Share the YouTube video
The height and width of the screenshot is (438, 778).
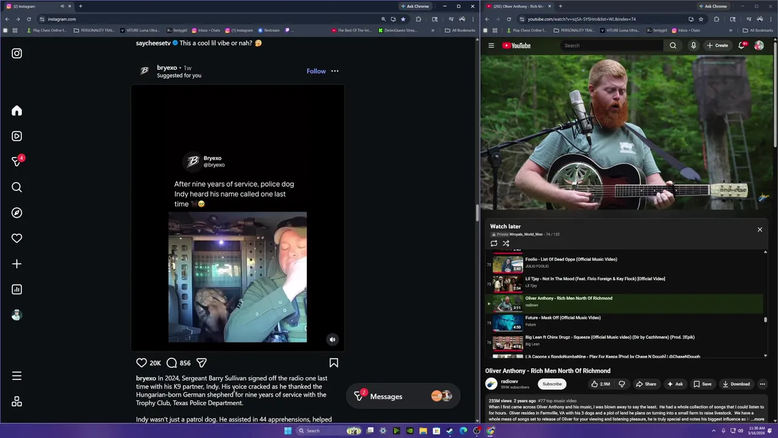pyautogui.click(x=646, y=384)
